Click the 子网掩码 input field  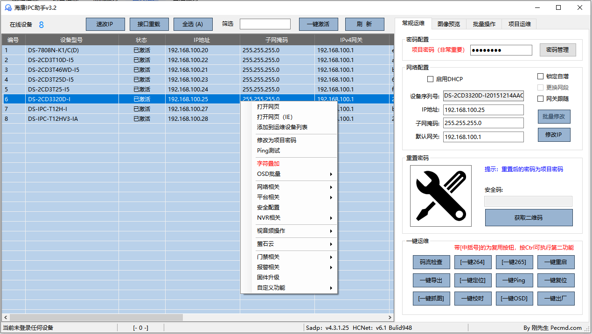pos(483,123)
